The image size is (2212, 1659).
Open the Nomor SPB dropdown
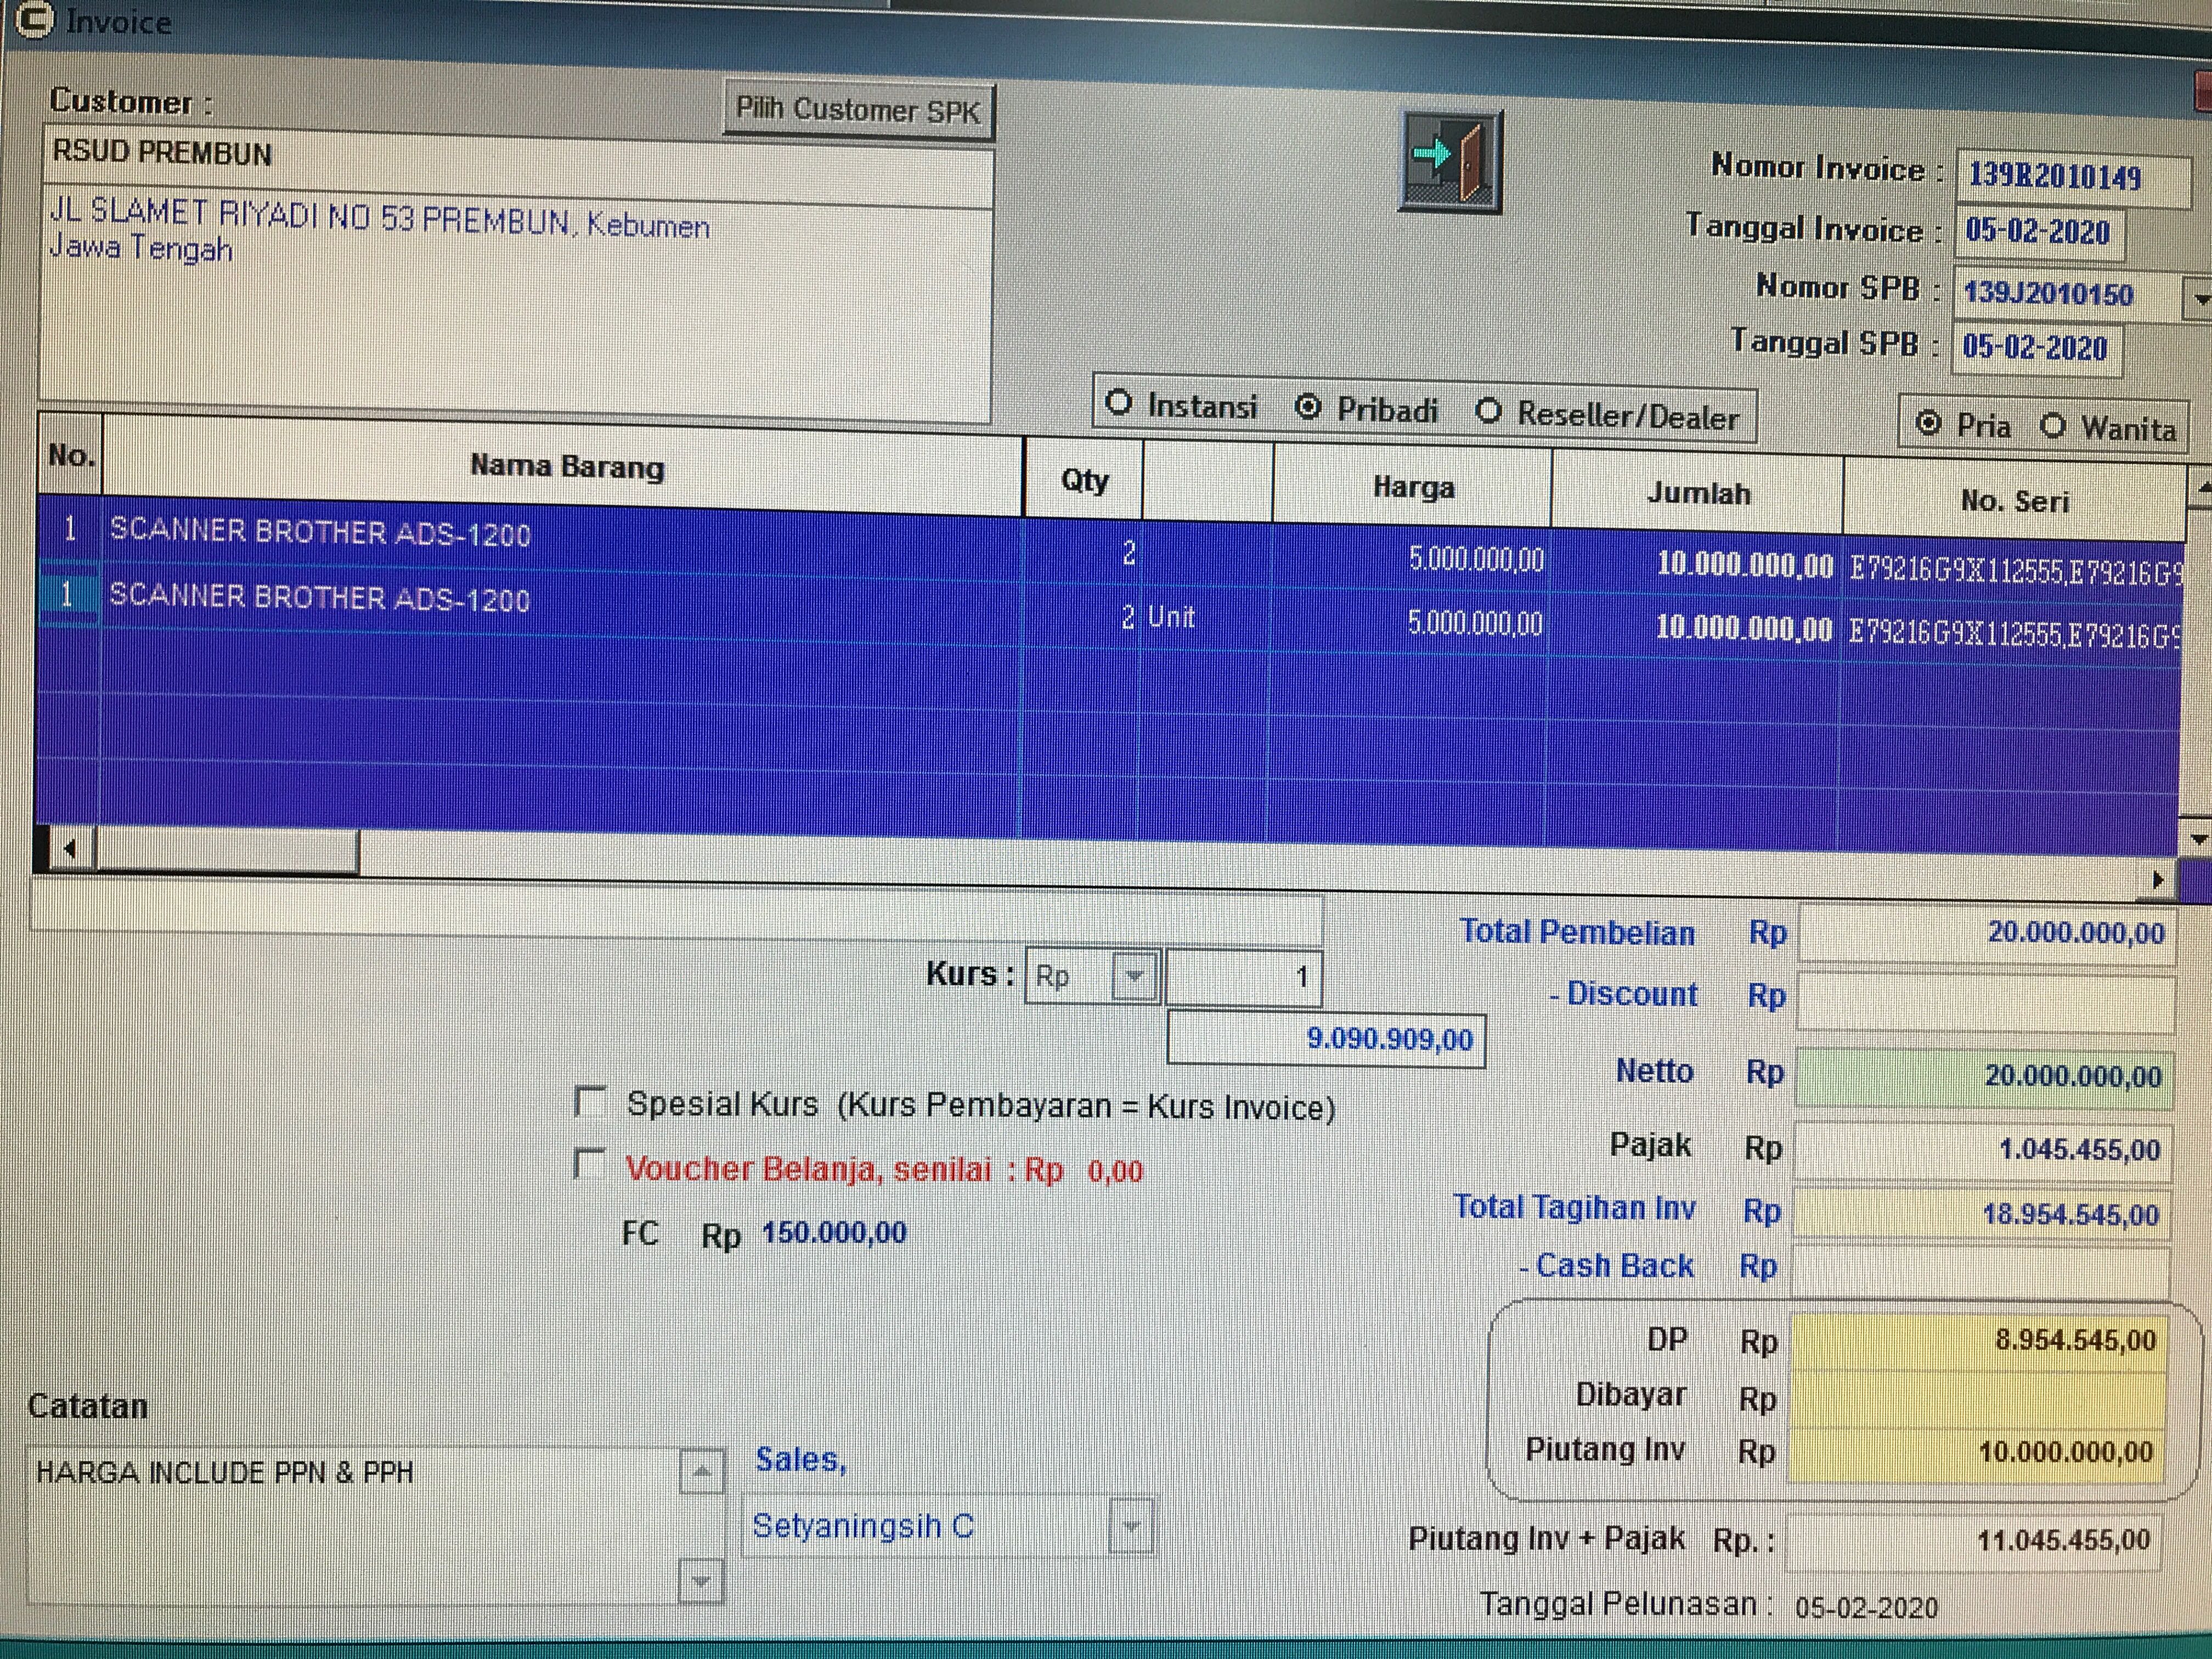[x=2200, y=299]
